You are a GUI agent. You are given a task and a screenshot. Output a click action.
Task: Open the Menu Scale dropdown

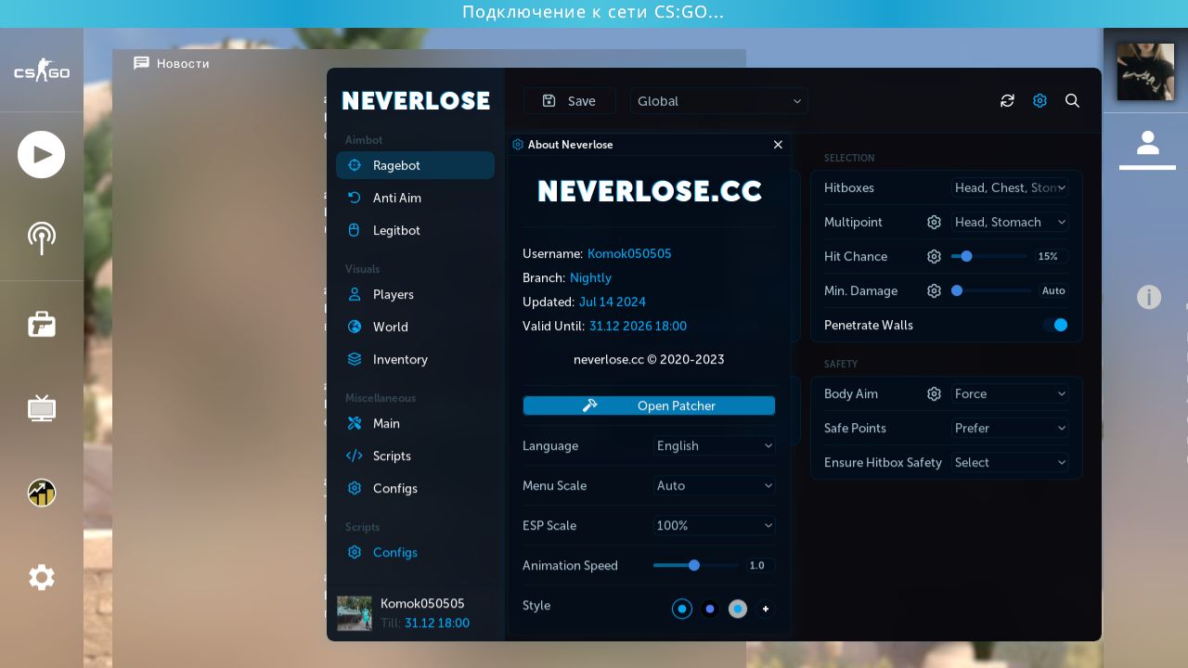pos(714,486)
